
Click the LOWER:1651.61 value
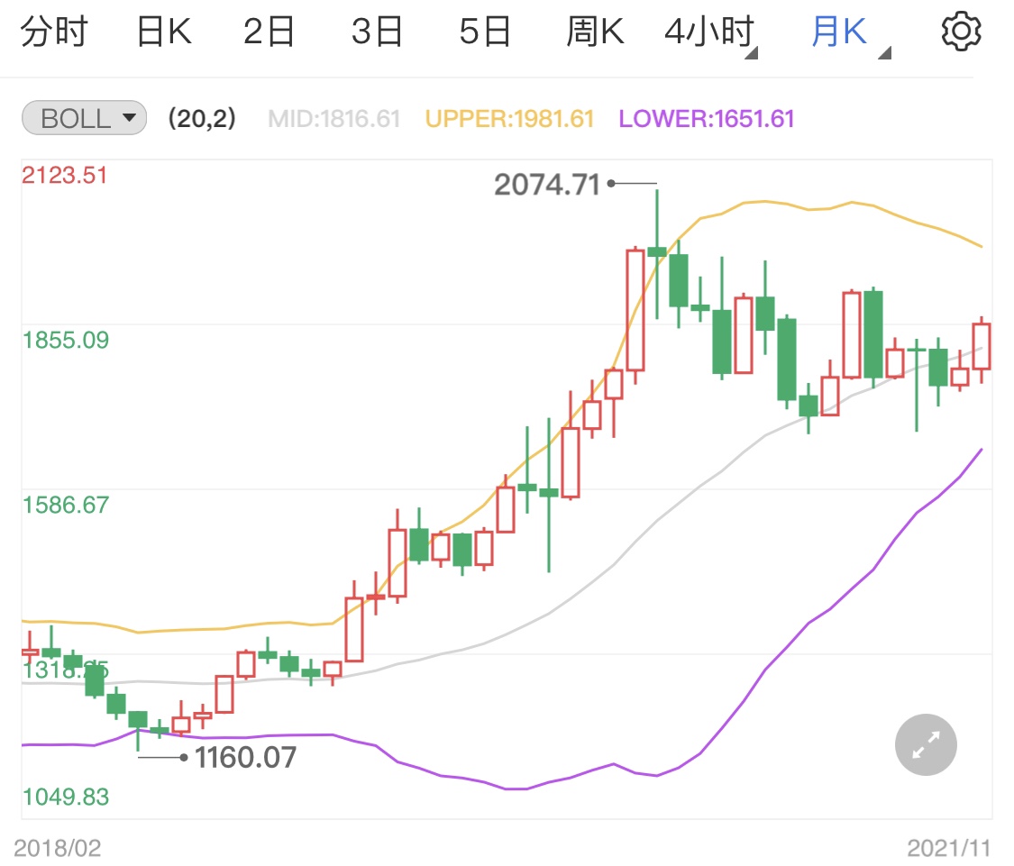tap(706, 119)
